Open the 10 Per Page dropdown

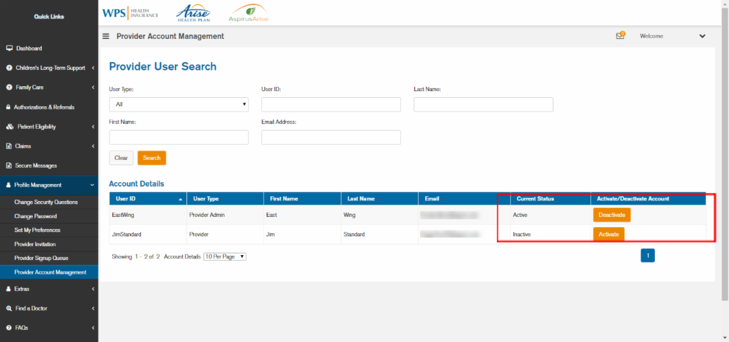click(225, 257)
